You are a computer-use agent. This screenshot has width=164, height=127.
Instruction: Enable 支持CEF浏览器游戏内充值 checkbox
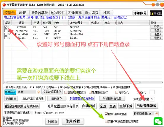106,121
